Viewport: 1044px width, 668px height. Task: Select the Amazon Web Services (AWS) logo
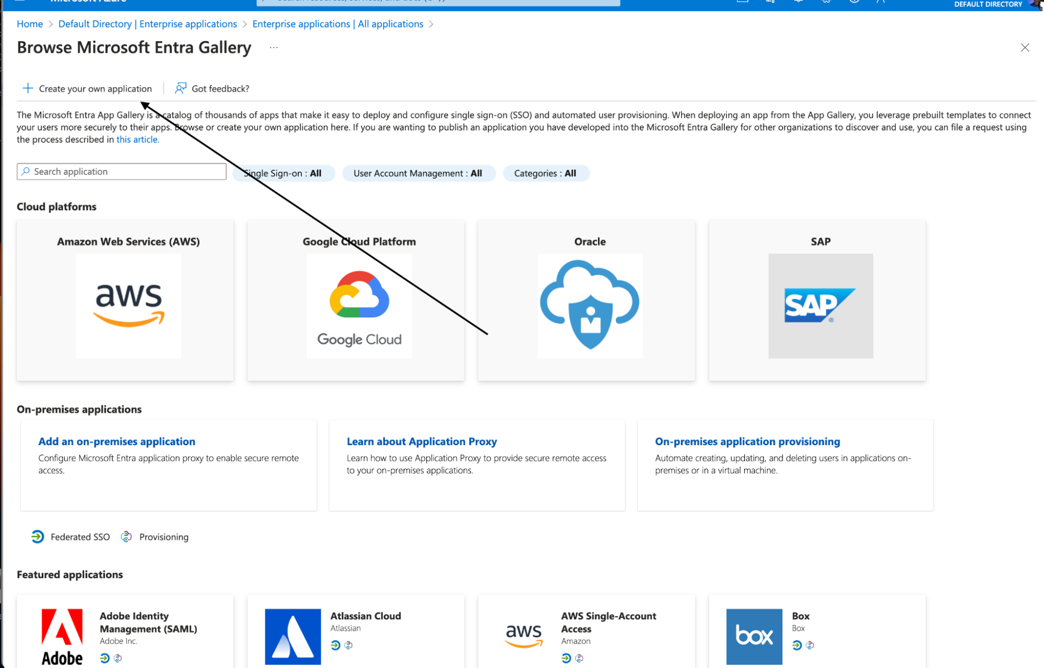(x=128, y=306)
